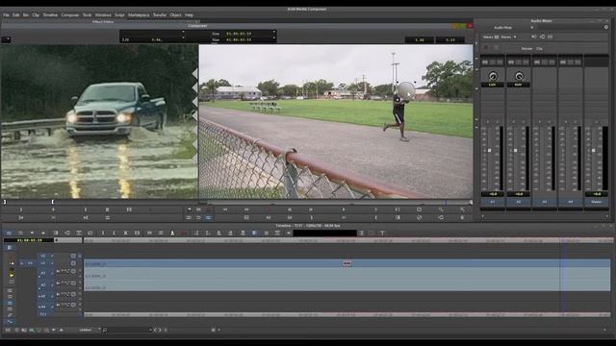Click the Fast Forward button under record monitor
616x346 pixels.
(246, 210)
